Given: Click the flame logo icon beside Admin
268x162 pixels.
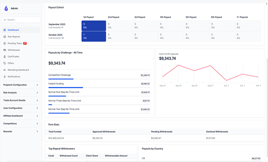Looking at the screenshot, I should click(x=6, y=8).
